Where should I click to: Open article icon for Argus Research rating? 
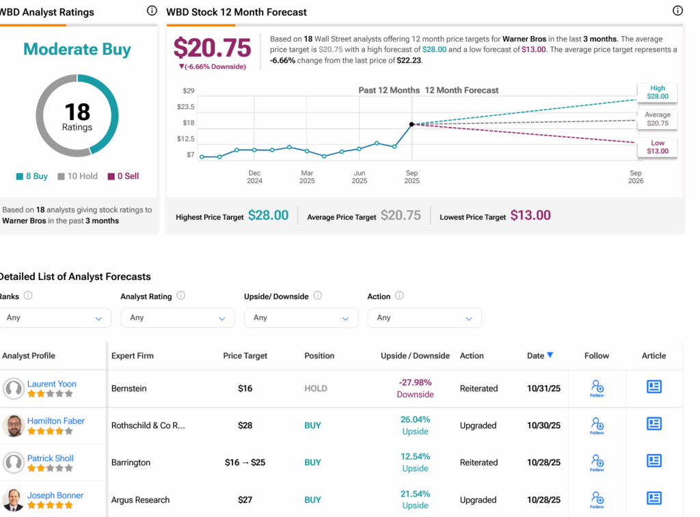coord(654,498)
